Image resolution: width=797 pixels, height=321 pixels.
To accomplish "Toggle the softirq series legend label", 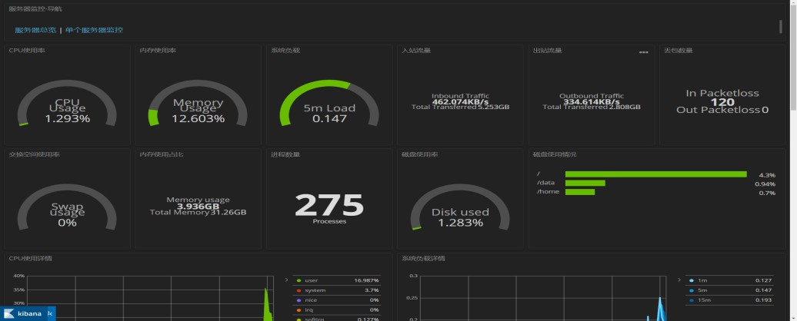I will point(315,319).
